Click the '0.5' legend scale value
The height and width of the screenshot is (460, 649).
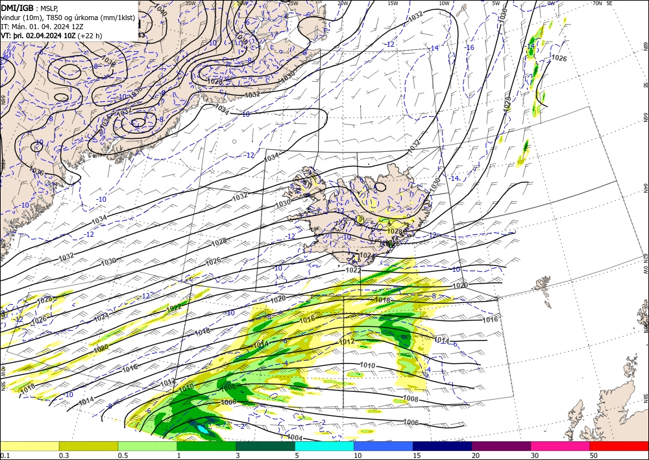click(x=123, y=455)
